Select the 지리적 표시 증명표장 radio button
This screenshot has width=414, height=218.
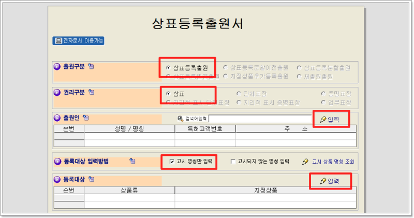(239, 102)
